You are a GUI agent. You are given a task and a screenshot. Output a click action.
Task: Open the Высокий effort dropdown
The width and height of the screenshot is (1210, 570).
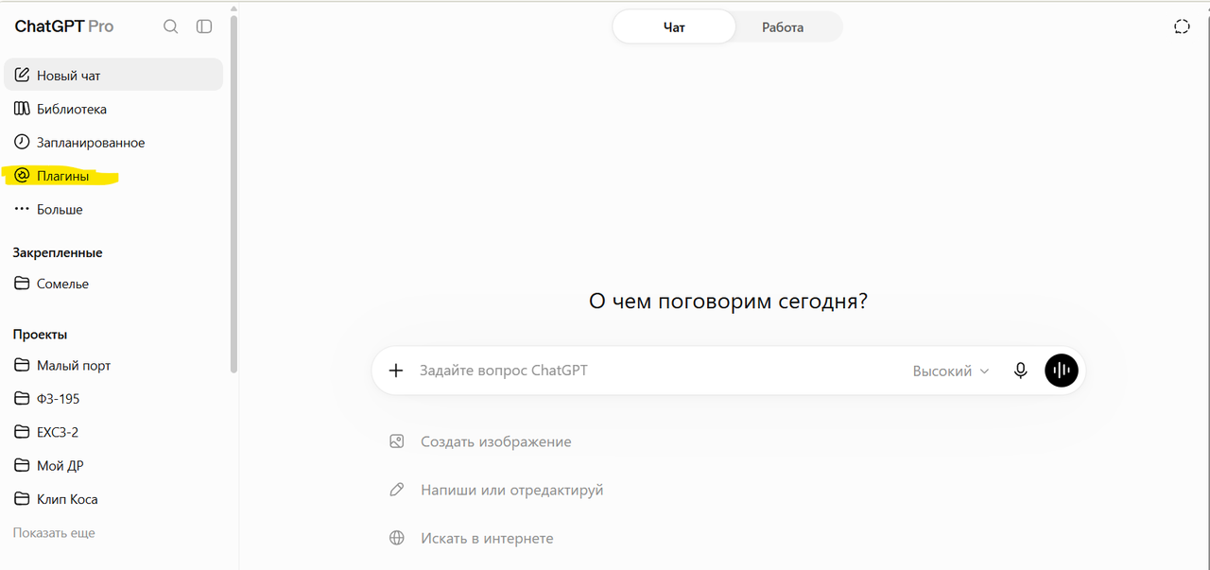coord(951,371)
